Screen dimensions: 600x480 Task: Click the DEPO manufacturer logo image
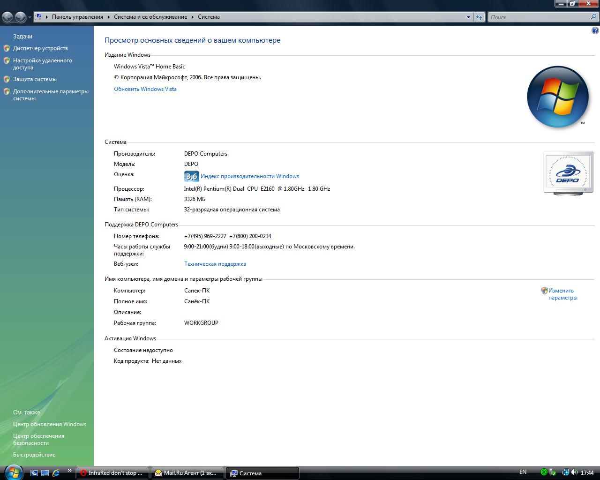point(568,172)
